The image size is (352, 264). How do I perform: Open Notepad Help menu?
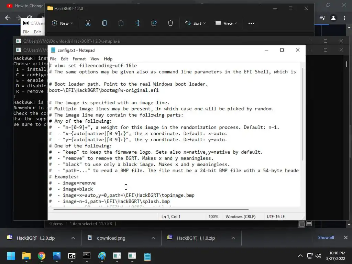point(108,59)
